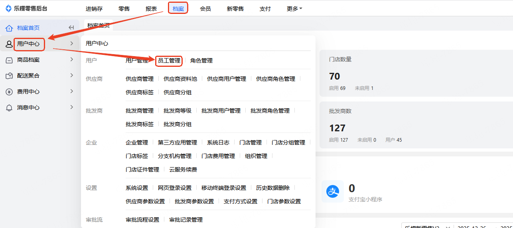
Task: Open 批发商角色管理 link
Action: [270, 111]
